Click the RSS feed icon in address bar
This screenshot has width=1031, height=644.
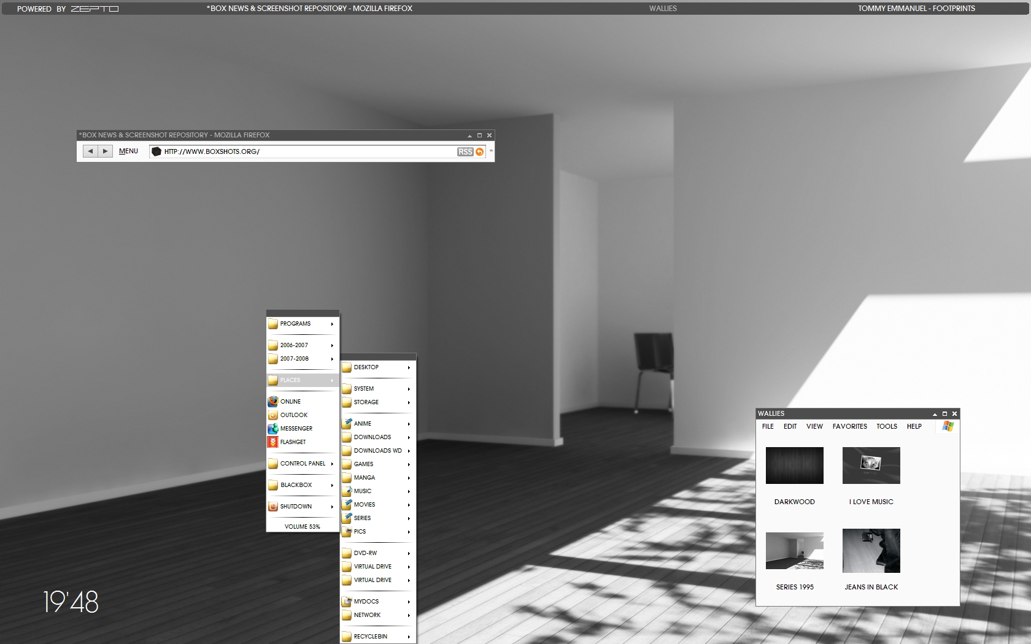click(x=465, y=151)
